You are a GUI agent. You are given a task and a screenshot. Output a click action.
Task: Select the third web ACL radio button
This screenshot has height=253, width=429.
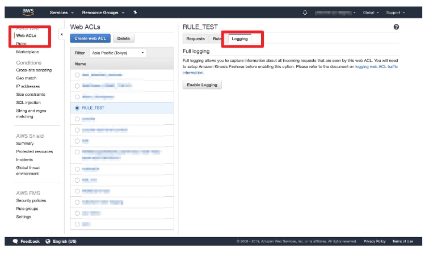(77, 97)
